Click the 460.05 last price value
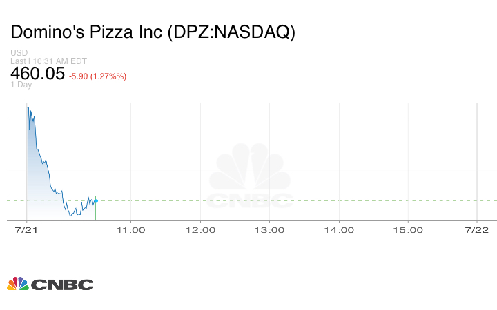Image resolution: width=497 pixels, height=310 pixels. tap(37, 74)
